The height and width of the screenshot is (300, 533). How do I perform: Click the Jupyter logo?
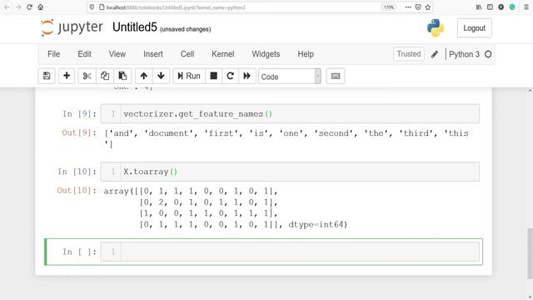72,27
